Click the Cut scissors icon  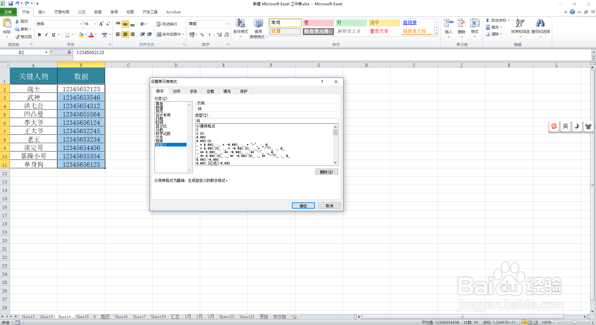point(17,21)
